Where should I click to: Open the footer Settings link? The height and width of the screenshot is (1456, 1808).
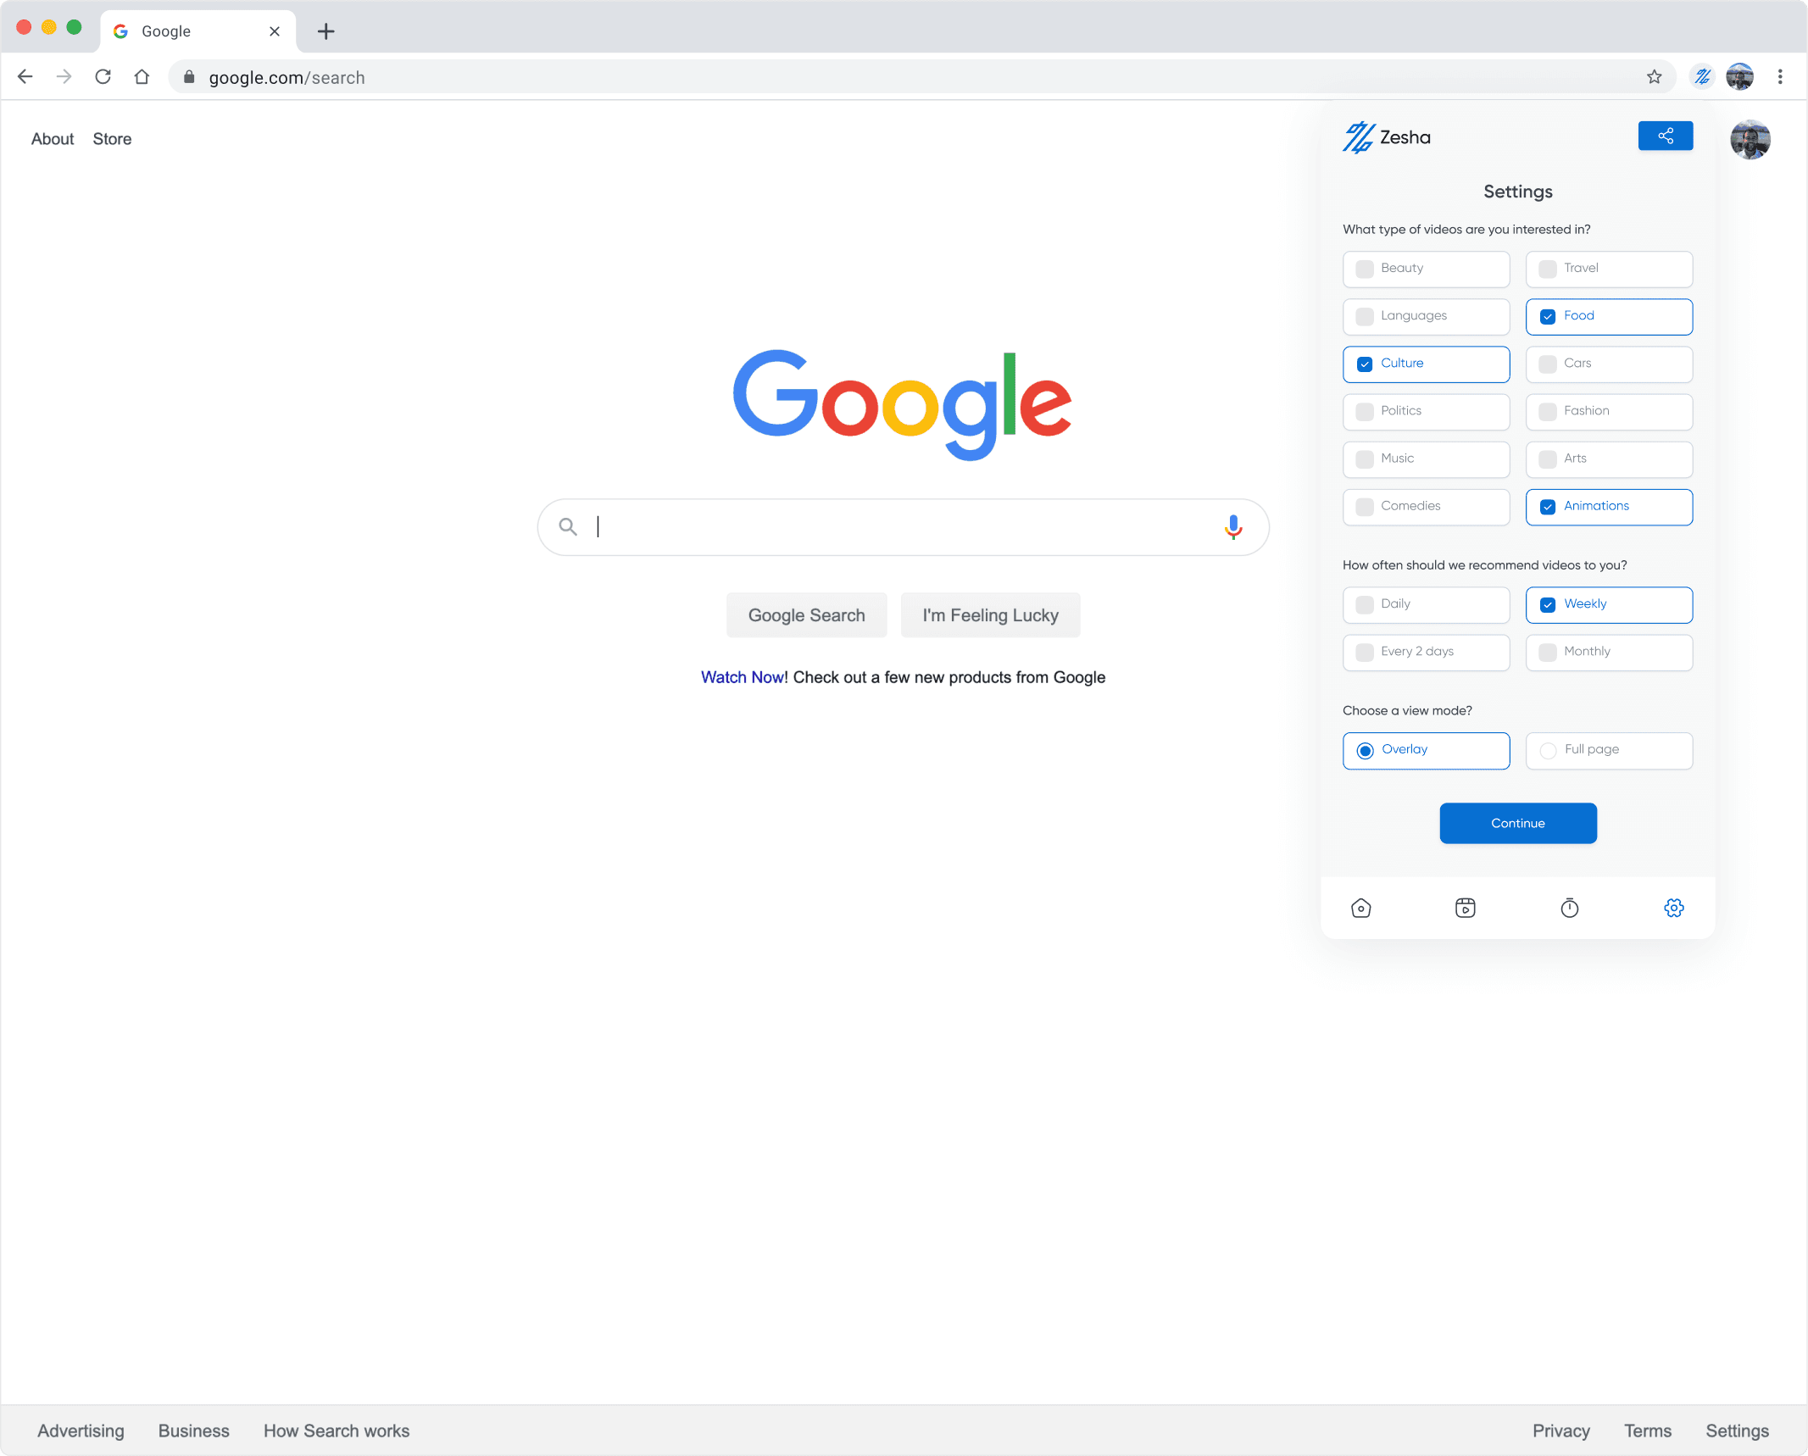[1737, 1431]
